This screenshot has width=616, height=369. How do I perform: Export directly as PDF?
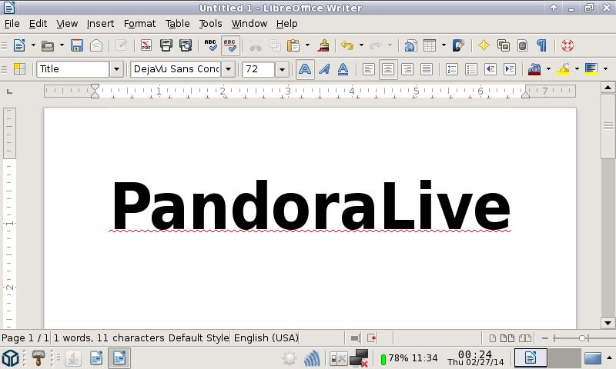pos(146,45)
